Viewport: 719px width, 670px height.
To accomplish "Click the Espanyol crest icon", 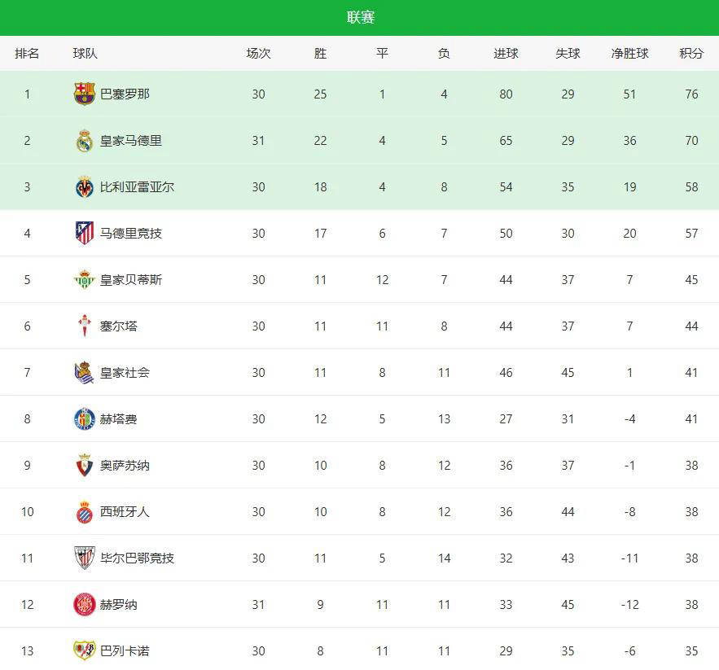I will (85, 512).
